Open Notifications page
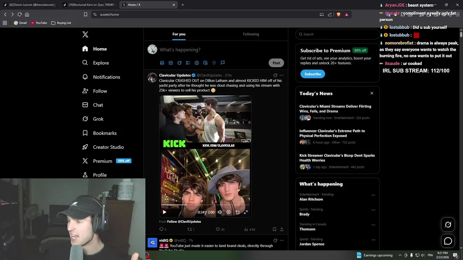 pyautogui.click(x=101, y=77)
